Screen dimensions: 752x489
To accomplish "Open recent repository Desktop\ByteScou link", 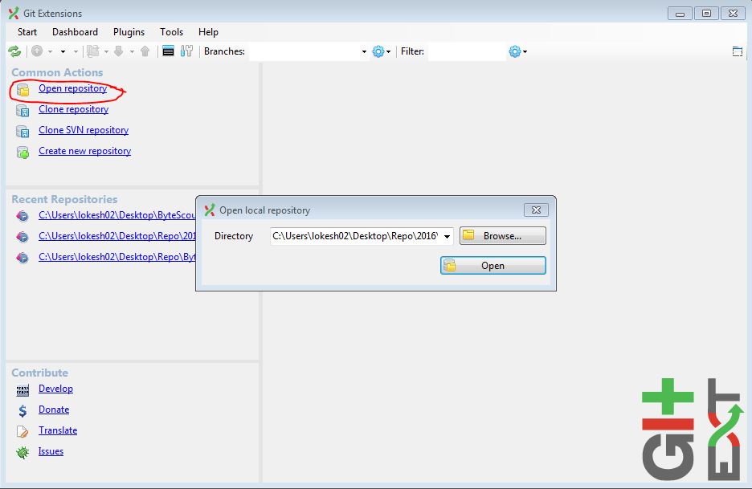I will coord(116,215).
